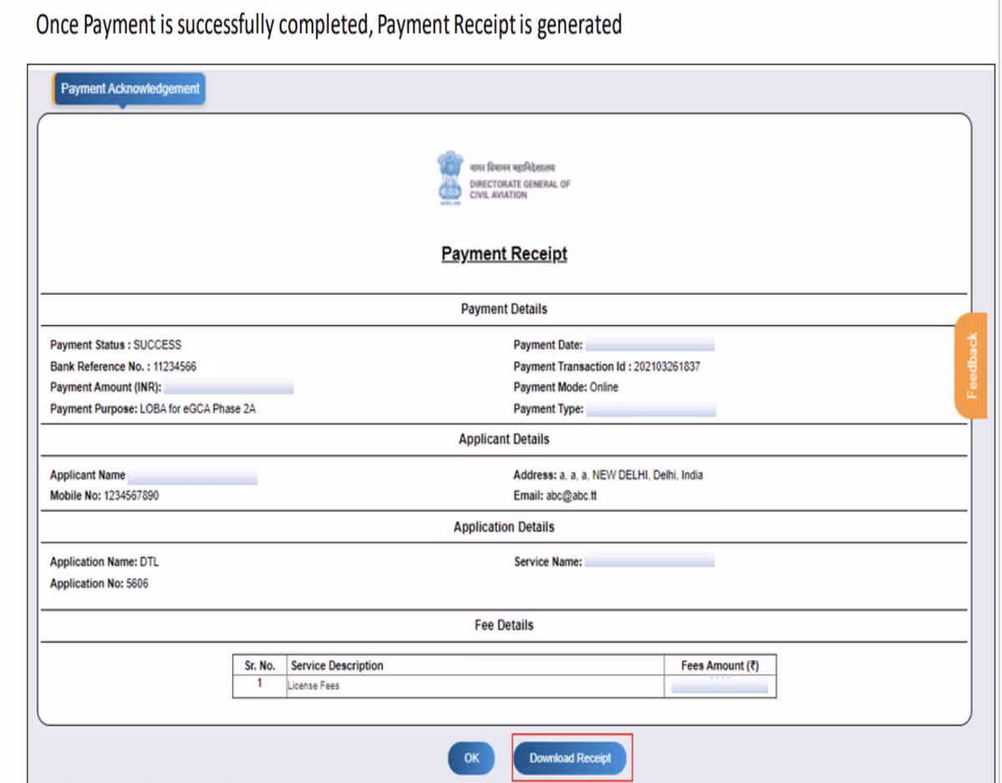
Task: Click Payment Mode: Online text
Action: coord(566,387)
